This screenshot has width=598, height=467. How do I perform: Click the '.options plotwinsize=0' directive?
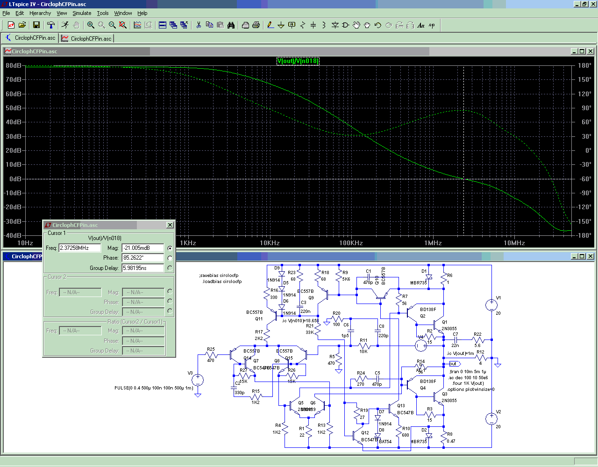click(x=470, y=389)
